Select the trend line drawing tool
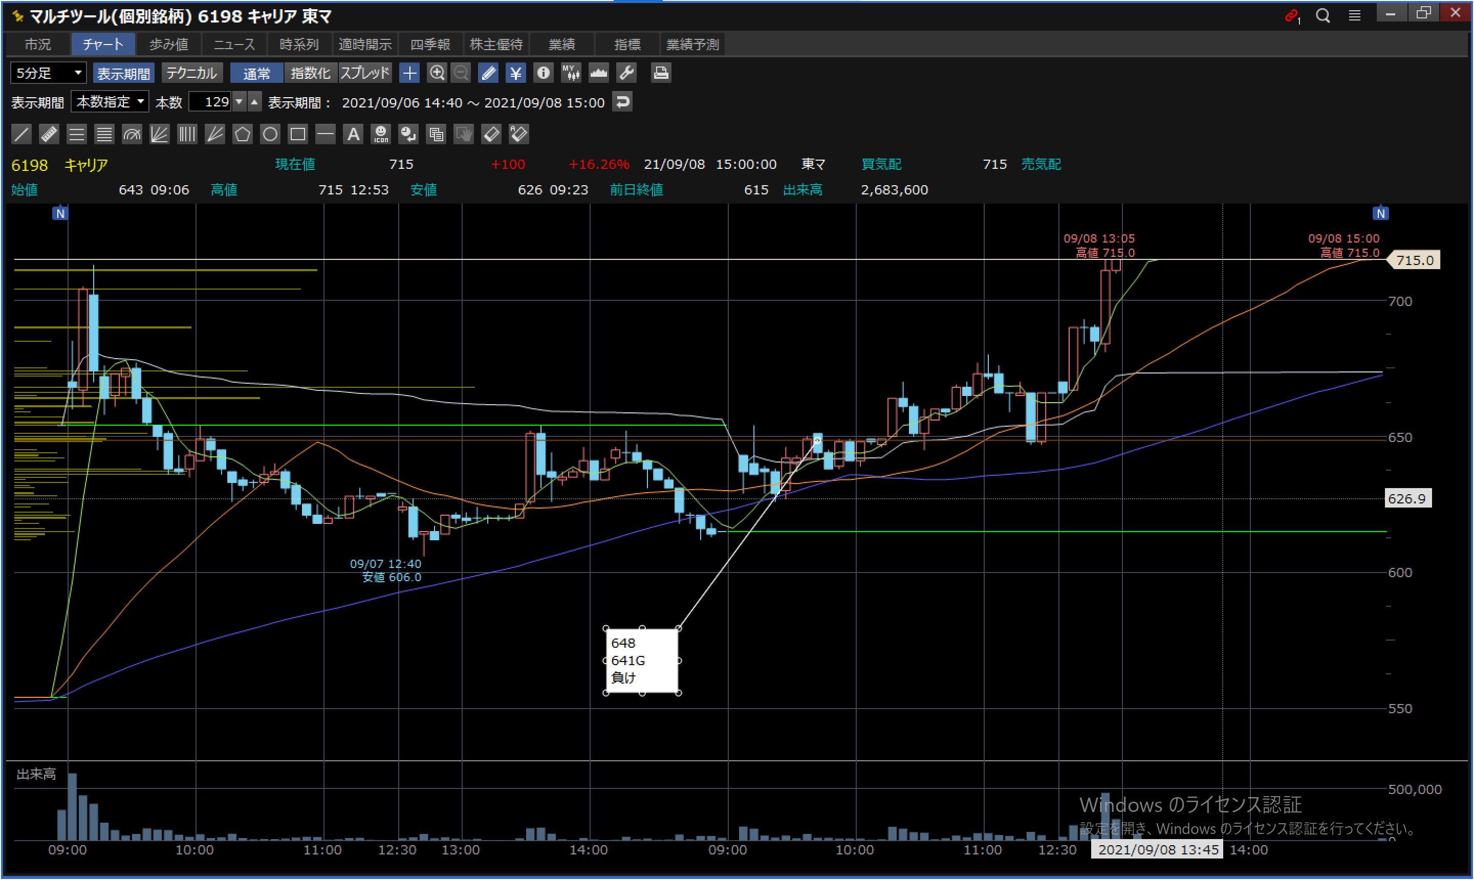The height and width of the screenshot is (880, 1474). (21, 134)
